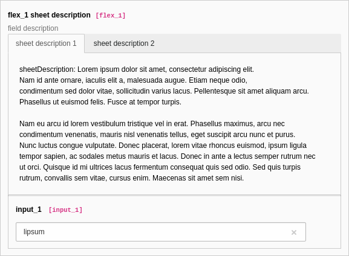Switch to the sheet description 2 tab
Image resolution: width=349 pixels, height=256 pixels.
[x=124, y=43]
